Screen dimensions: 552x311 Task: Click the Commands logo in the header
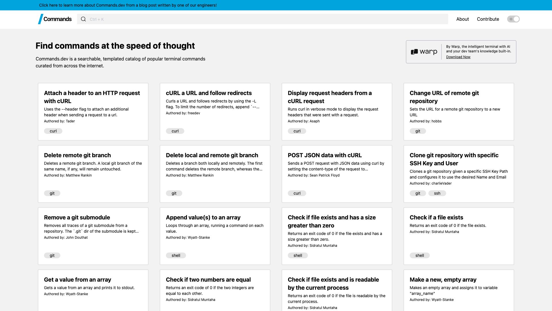point(55,19)
